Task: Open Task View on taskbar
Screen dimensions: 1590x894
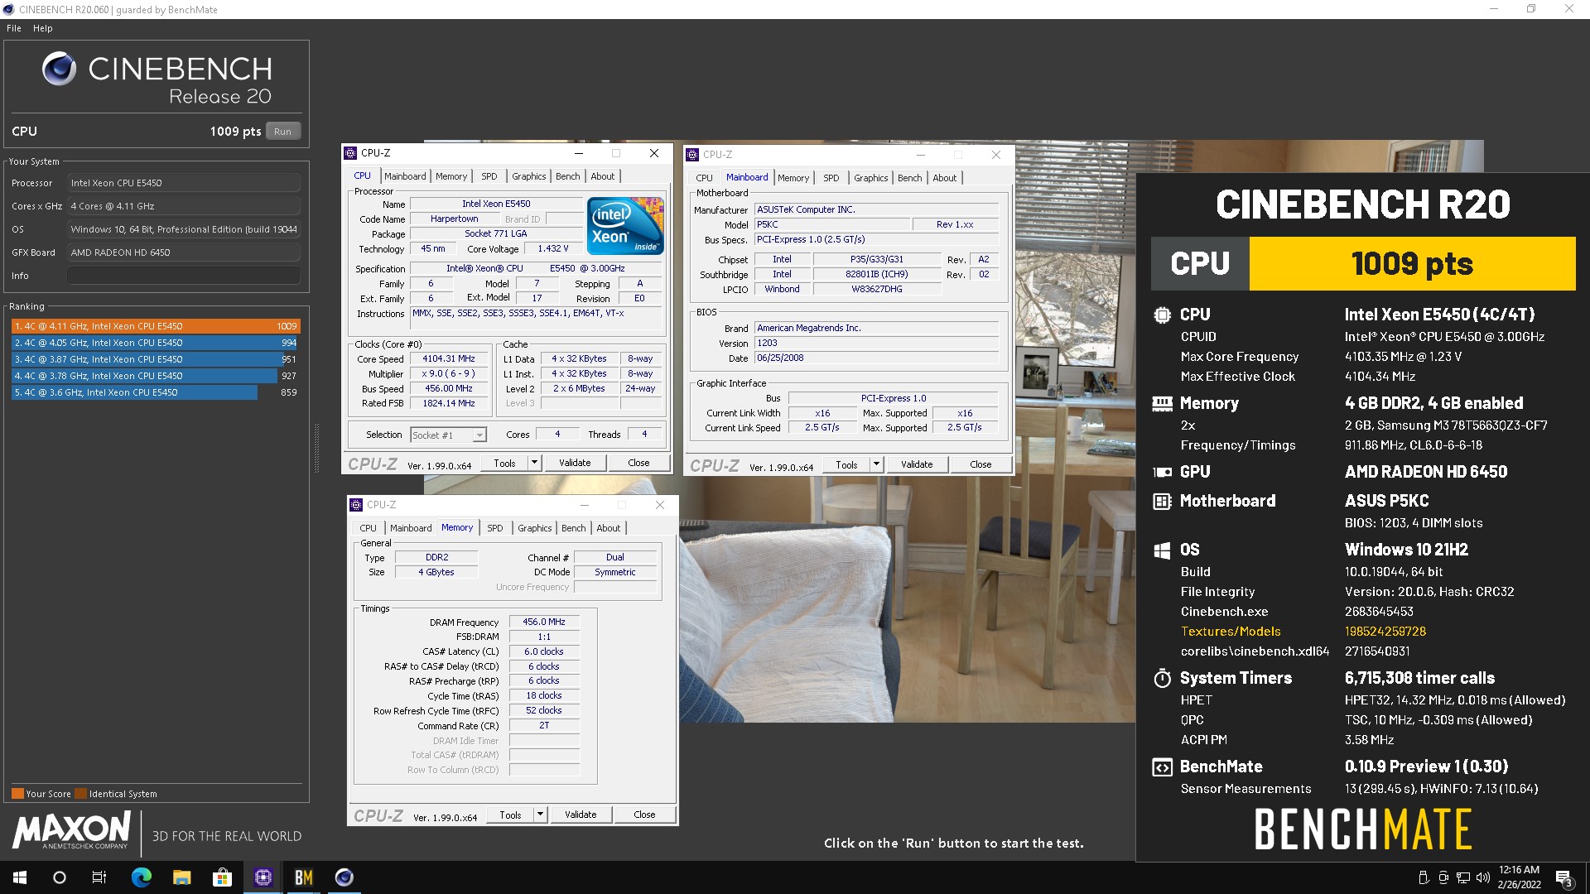Action: [99, 877]
